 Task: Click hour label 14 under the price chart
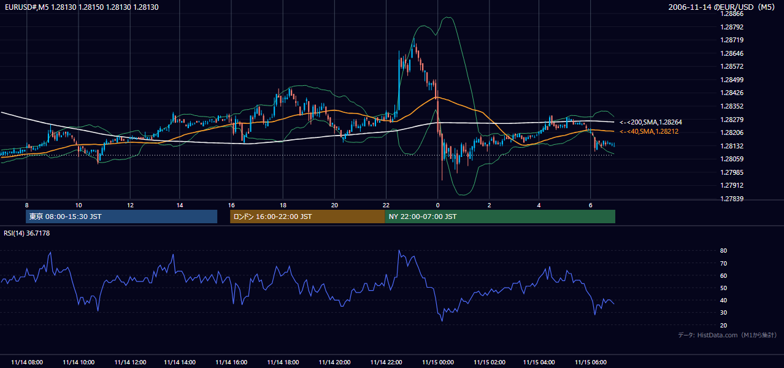point(180,205)
